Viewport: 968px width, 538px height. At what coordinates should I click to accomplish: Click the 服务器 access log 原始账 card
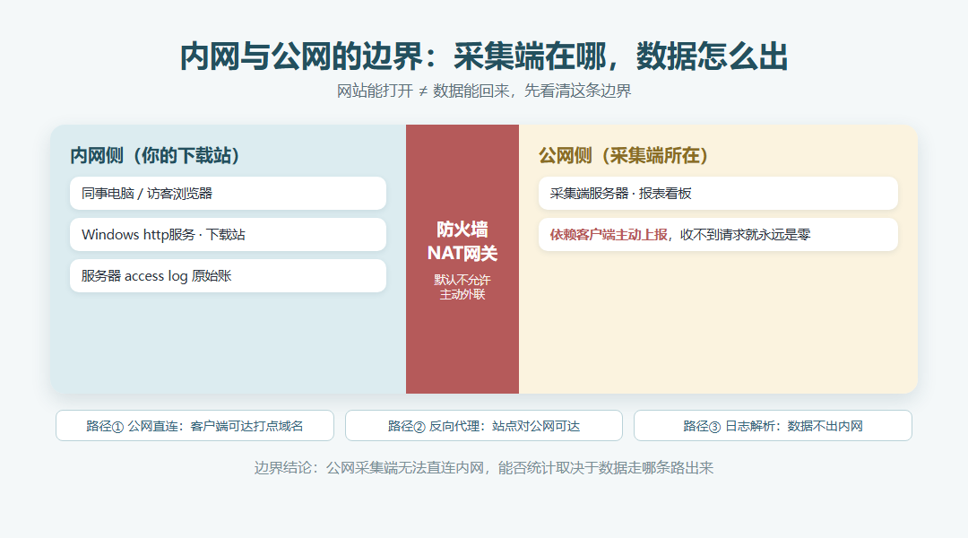(228, 275)
